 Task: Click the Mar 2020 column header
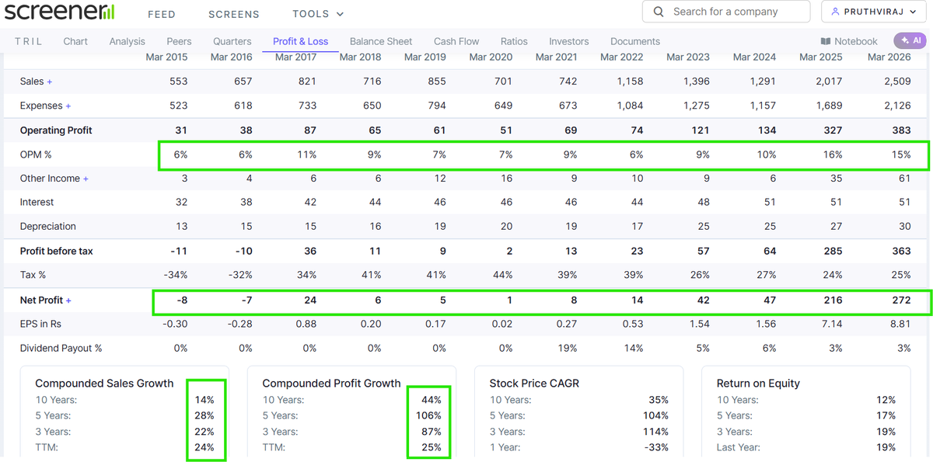click(491, 57)
